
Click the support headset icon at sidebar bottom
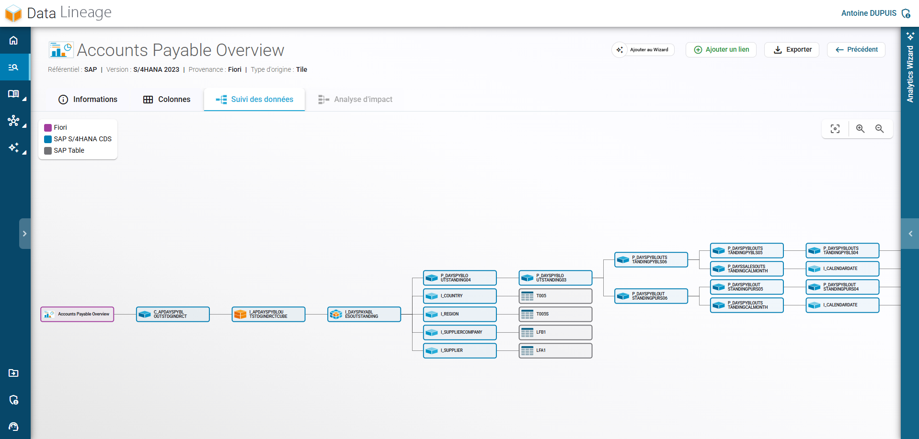pos(14,427)
